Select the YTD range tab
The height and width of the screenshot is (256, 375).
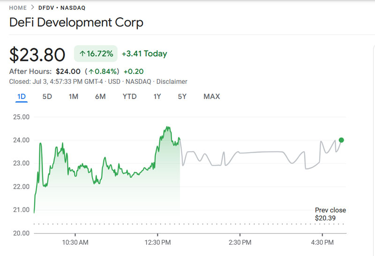[x=129, y=96]
